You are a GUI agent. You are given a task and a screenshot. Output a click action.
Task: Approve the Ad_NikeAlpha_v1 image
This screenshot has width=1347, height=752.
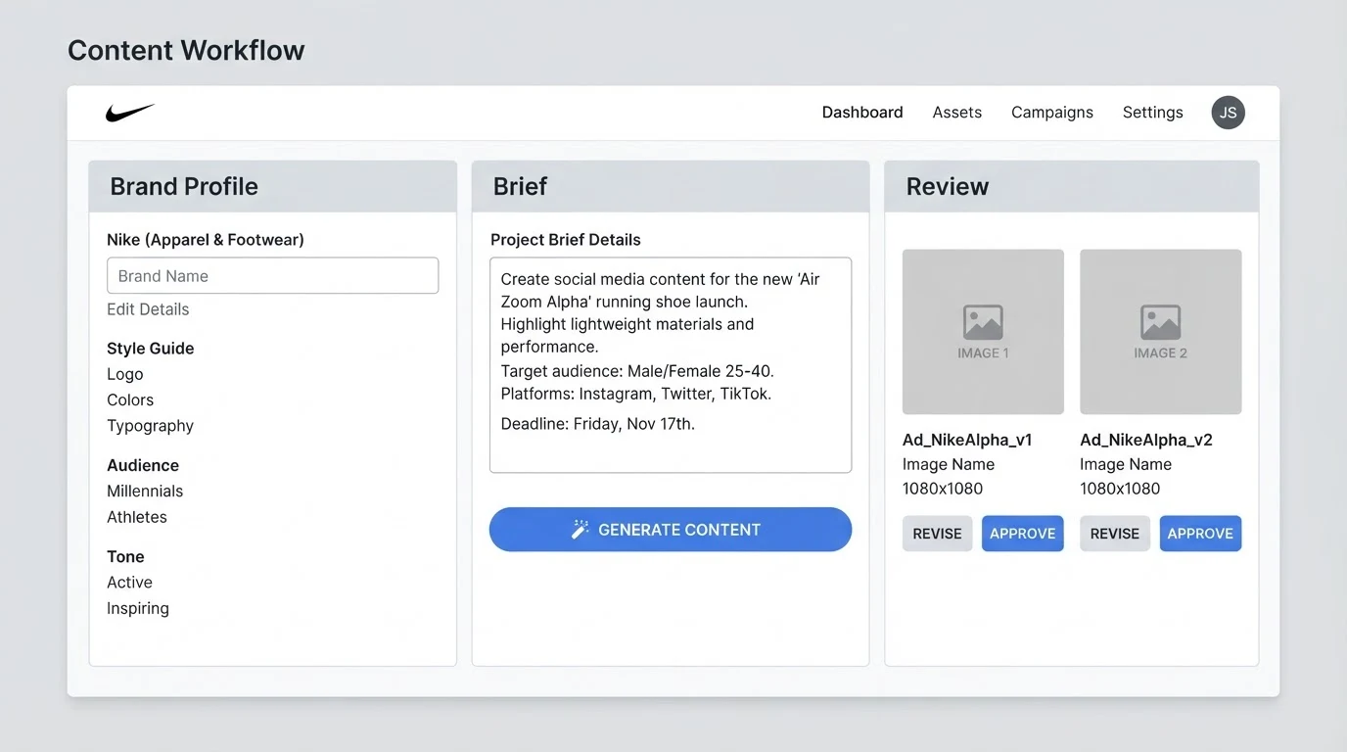point(1022,534)
